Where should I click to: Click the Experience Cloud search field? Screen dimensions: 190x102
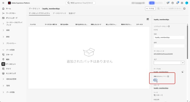(x=81, y=3)
